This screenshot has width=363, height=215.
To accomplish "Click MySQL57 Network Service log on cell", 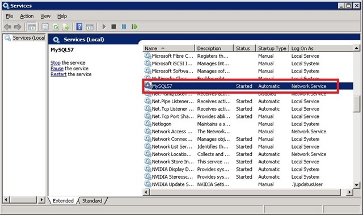I will click(309, 86).
